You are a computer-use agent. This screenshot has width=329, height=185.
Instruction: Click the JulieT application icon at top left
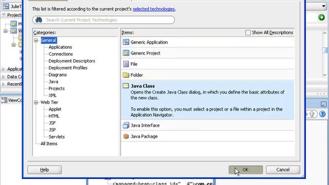6,7
